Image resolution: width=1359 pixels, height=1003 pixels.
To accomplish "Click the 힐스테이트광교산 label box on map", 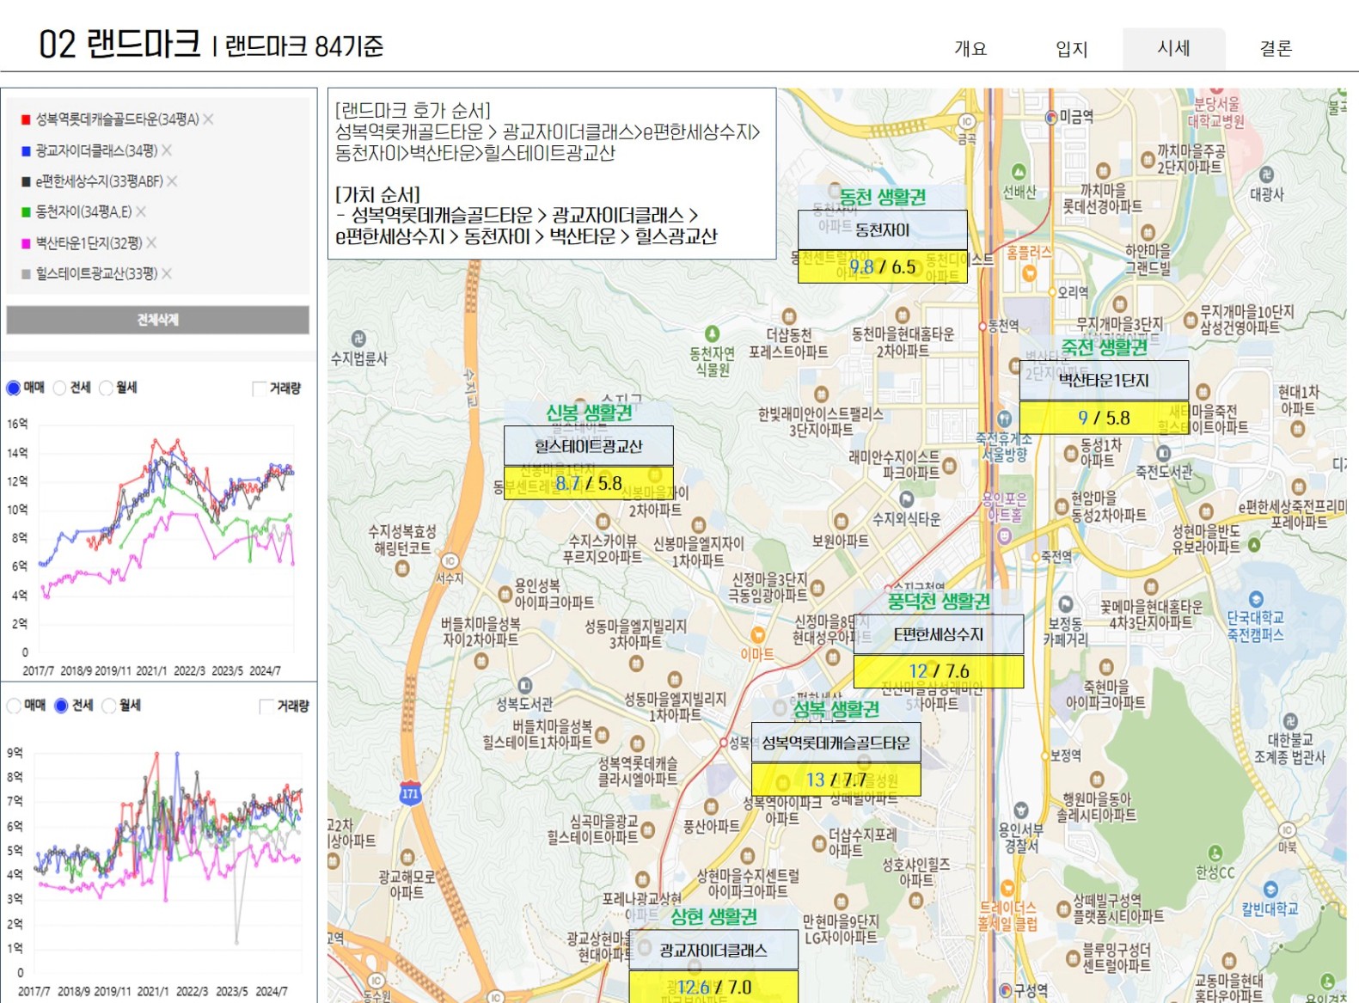I will (588, 446).
